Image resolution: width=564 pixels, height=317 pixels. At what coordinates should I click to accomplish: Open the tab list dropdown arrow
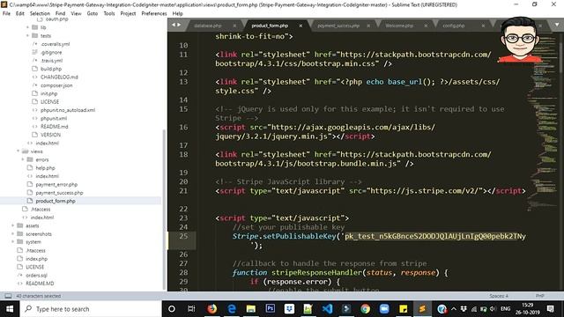(x=557, y=25)
